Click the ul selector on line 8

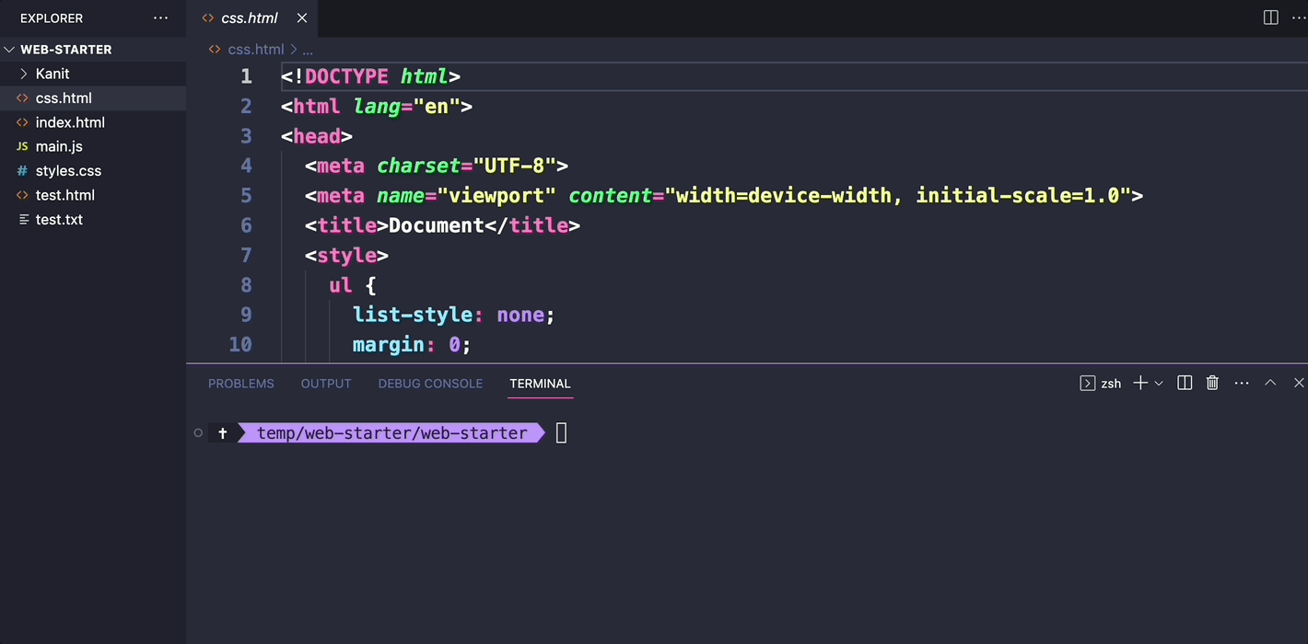(341, 285)
